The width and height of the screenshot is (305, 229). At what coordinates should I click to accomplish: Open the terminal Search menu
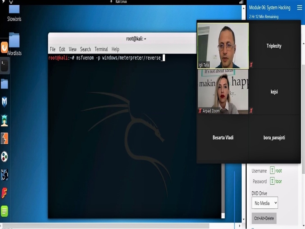(85, 49)
